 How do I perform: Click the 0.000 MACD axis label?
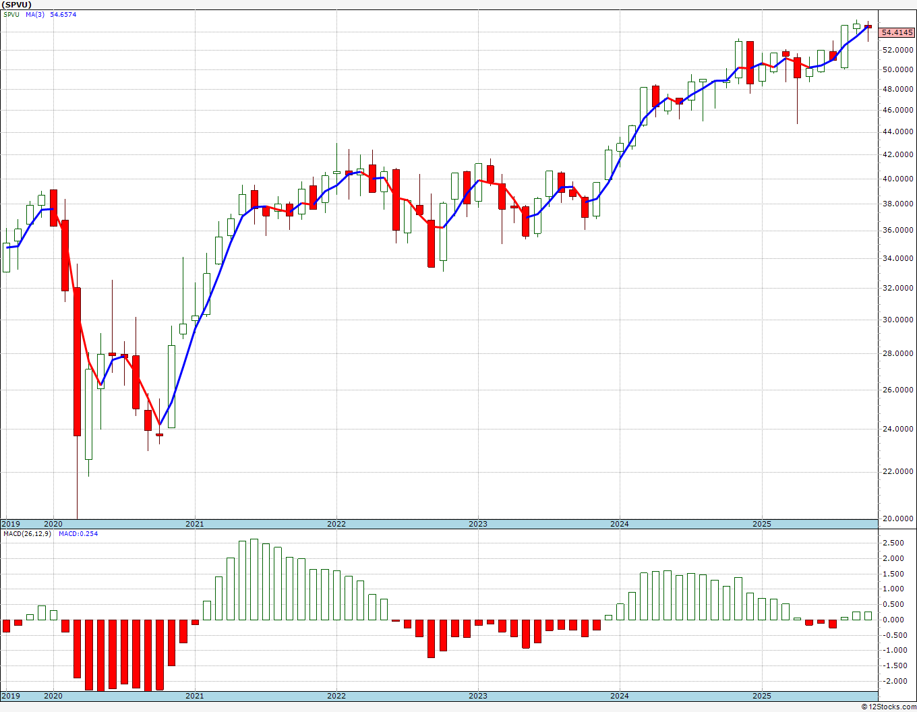893,620
